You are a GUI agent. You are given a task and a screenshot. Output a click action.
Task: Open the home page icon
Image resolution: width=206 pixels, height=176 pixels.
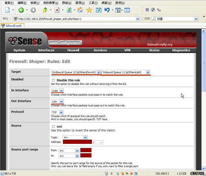pyautogui.click(x=80, y=10)
